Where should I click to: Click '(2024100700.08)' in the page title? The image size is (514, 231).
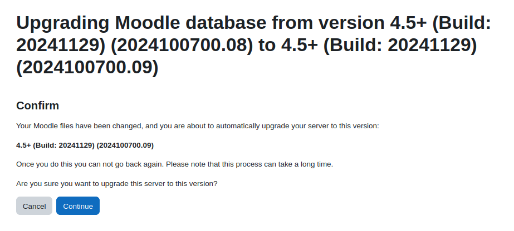coord(182,45)
